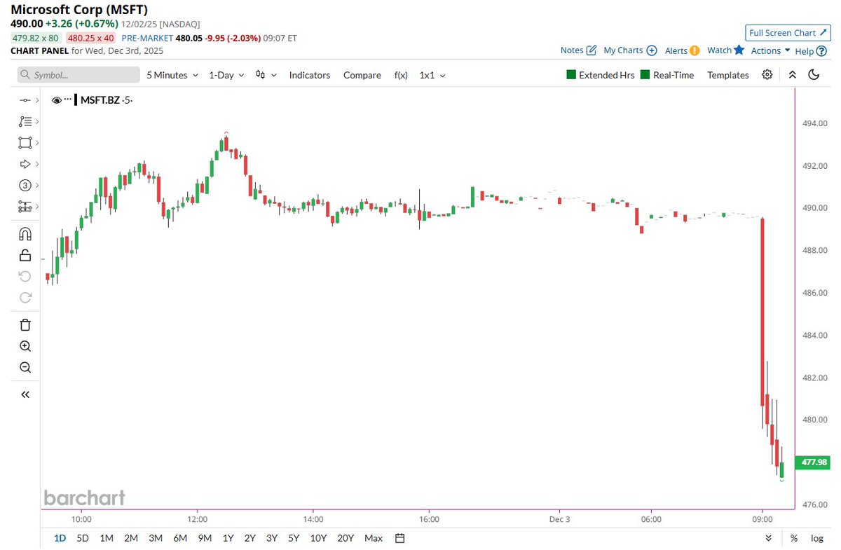841x550 pixels.
Task: Open the projection and measure tools icon
Action: (x=25, y=207)
